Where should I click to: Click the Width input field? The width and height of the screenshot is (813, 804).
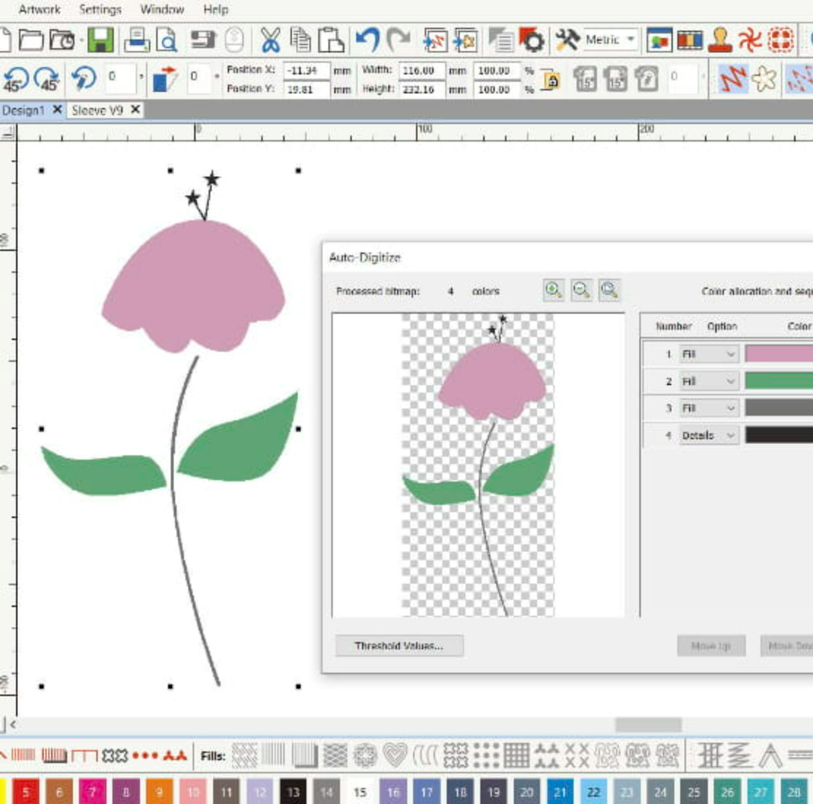422,71
